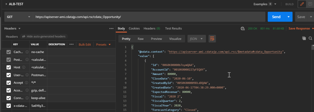This screenshot has height=112, width=314.
Task: Open the comments mode icon
Action: click(310, 4)
